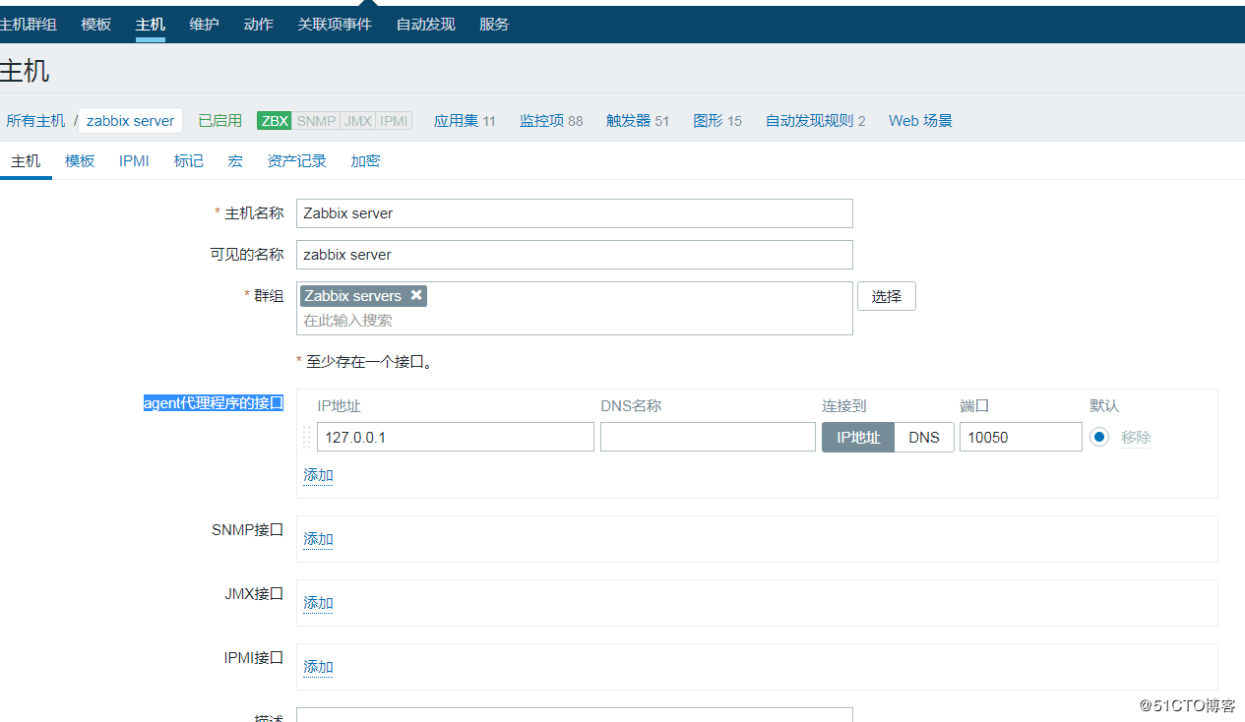The image size is (1245, 722).
Task: Switch to the 标记 tab
Action: click(188, 161)
